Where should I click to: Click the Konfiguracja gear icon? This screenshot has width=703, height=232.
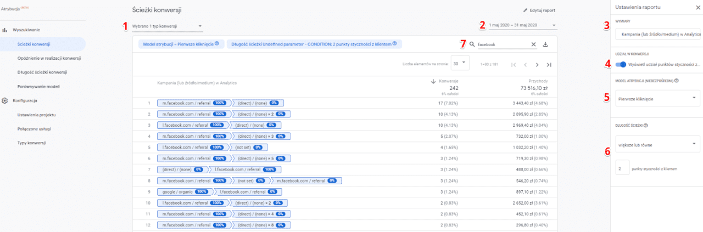click(4, 101)
